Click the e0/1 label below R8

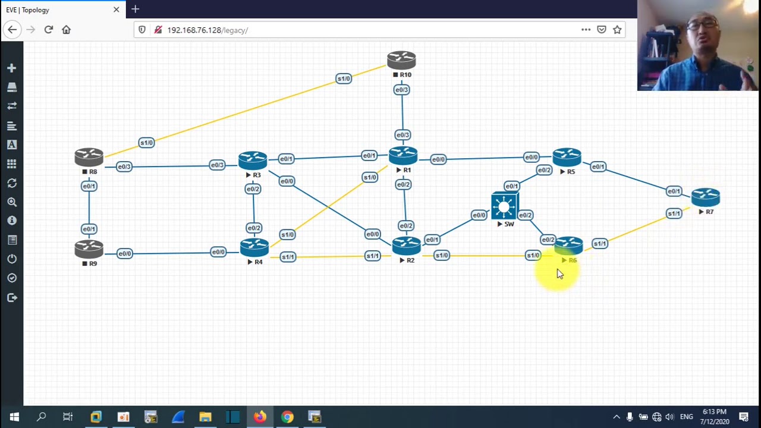[89, 186]
